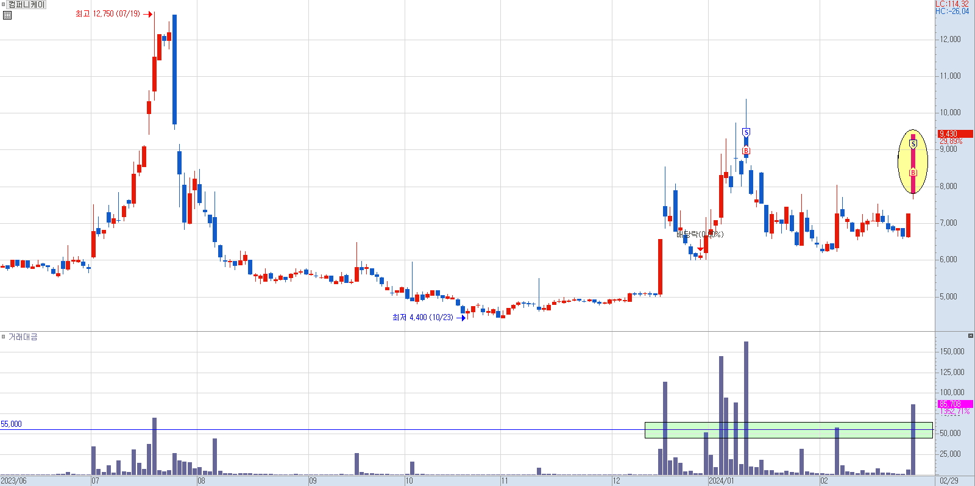Click the blue 55,000 horizontal line label
Viewport: 975px width, 486px height.
11,424
